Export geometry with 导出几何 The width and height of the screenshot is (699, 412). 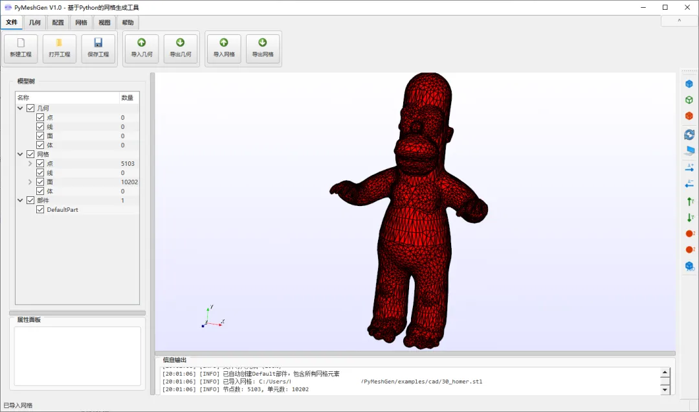(180, 48)
